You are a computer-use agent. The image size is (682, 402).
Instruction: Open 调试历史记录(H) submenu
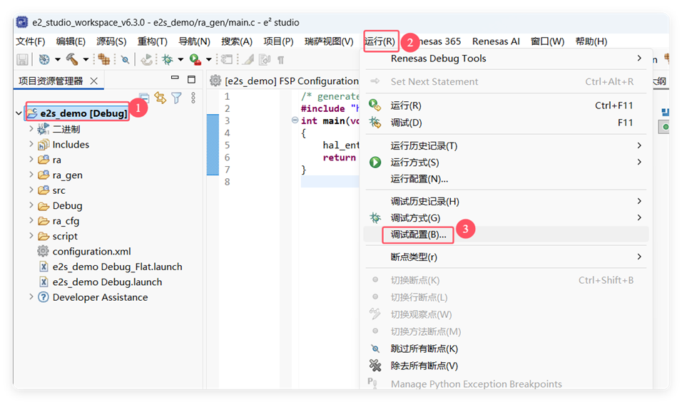pyautogui.click(x=506, y=201)
